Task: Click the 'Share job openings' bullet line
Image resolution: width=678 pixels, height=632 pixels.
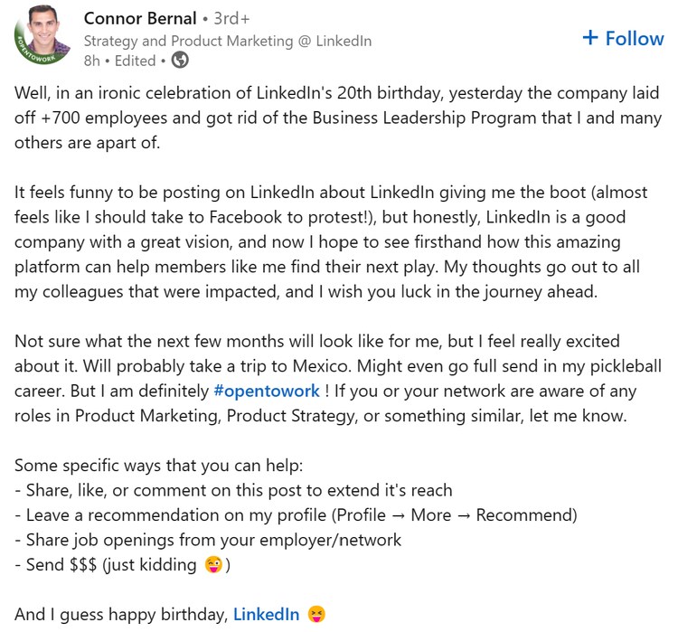Action: (x=208, y=540)
